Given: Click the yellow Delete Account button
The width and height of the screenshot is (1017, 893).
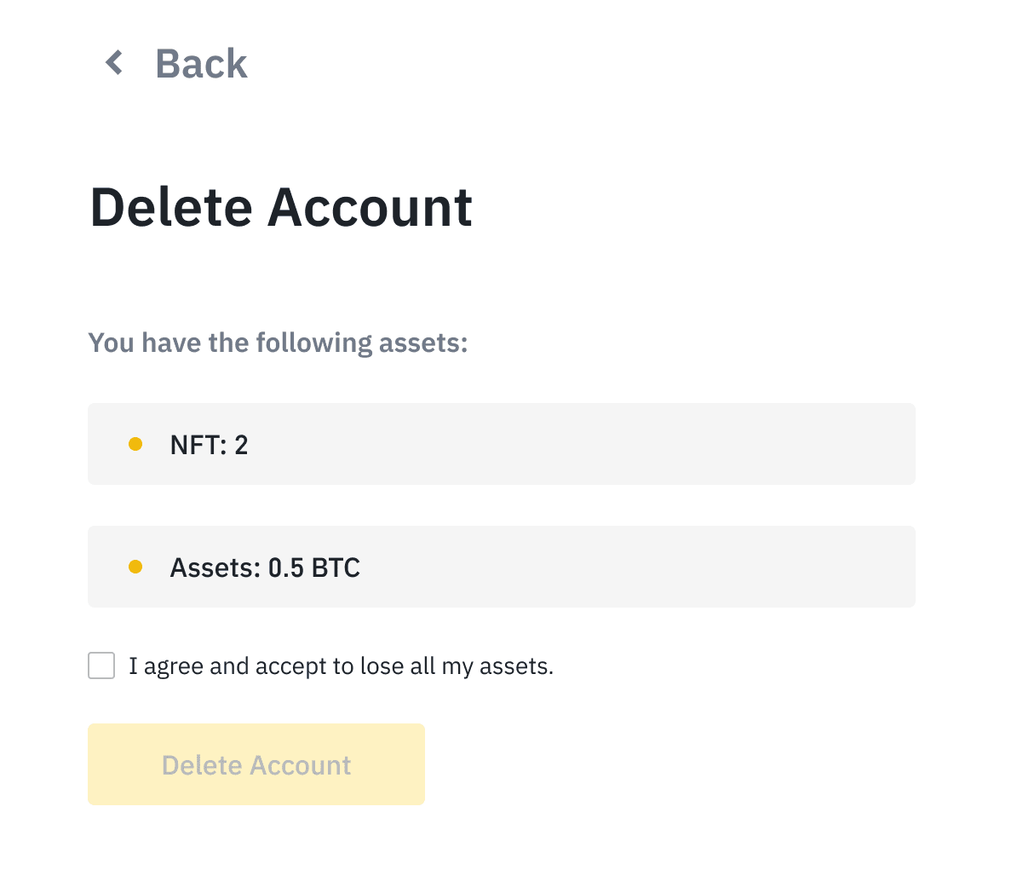Looking at the screenshot, I should 256,764.
